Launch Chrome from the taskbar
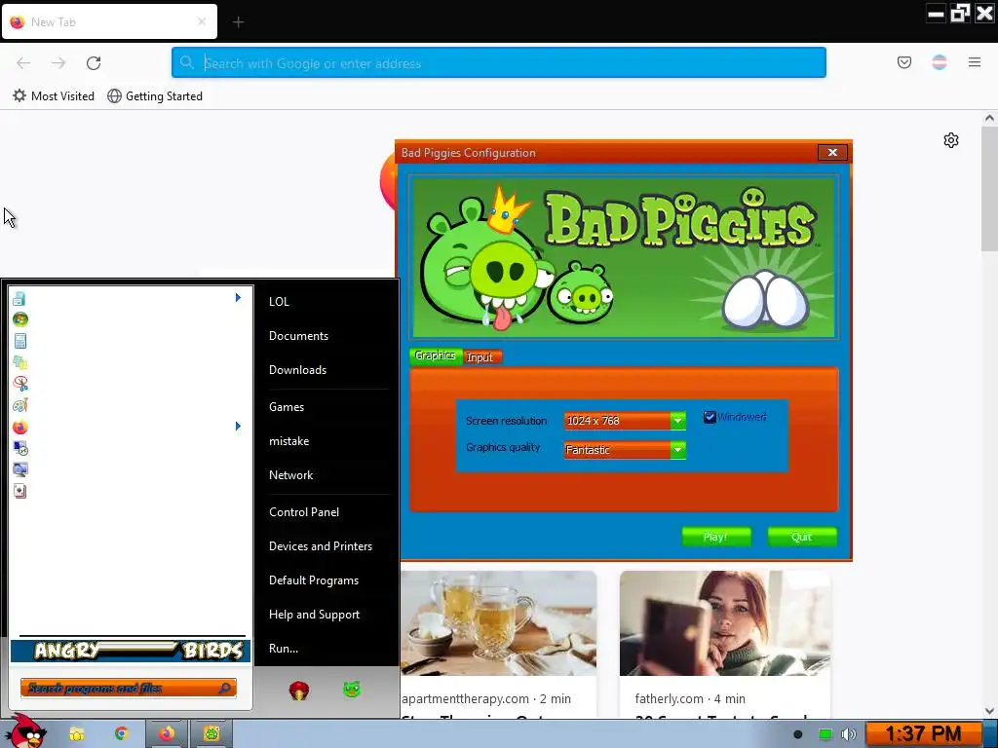 click(121, 734)
